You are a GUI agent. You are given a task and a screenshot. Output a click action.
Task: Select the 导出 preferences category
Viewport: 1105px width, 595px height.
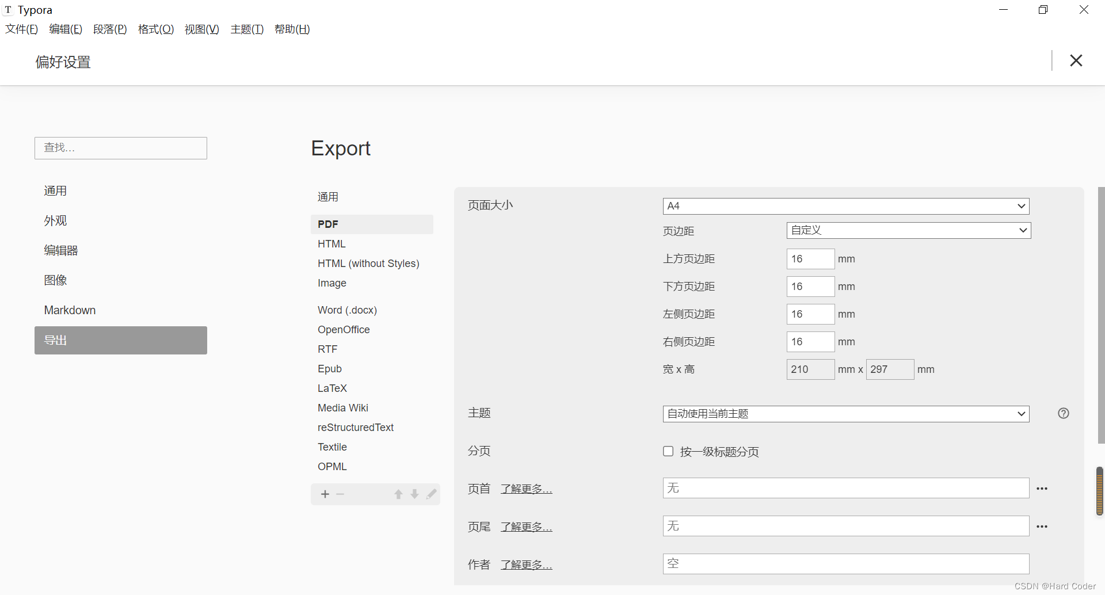point(121,340)
